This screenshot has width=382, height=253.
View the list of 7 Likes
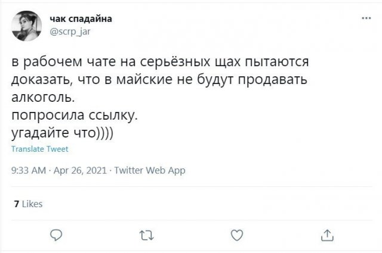click(27, 204)
